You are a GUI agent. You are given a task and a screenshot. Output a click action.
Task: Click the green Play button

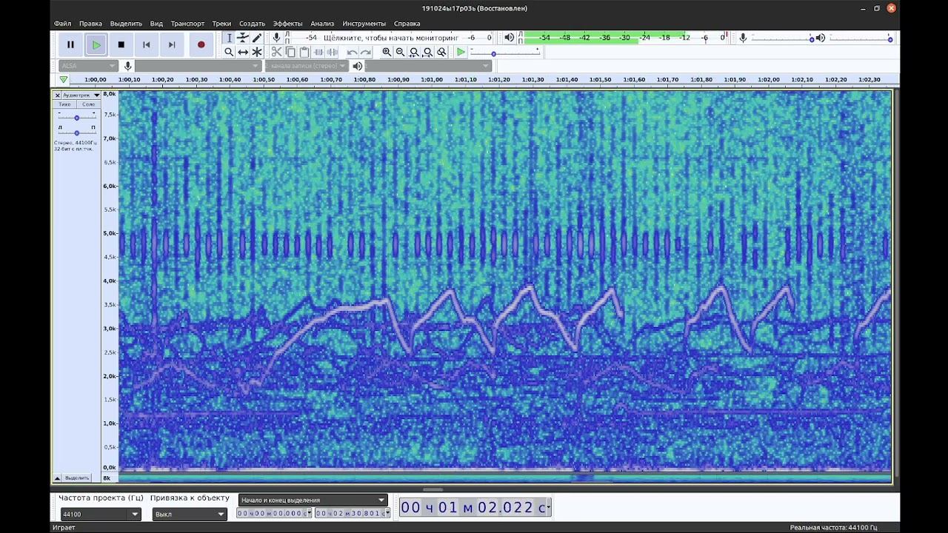pyautogui.click(x=96, y=44)
